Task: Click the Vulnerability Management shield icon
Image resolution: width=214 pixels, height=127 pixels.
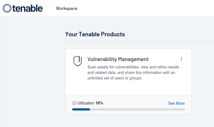Action: (78, 61)
